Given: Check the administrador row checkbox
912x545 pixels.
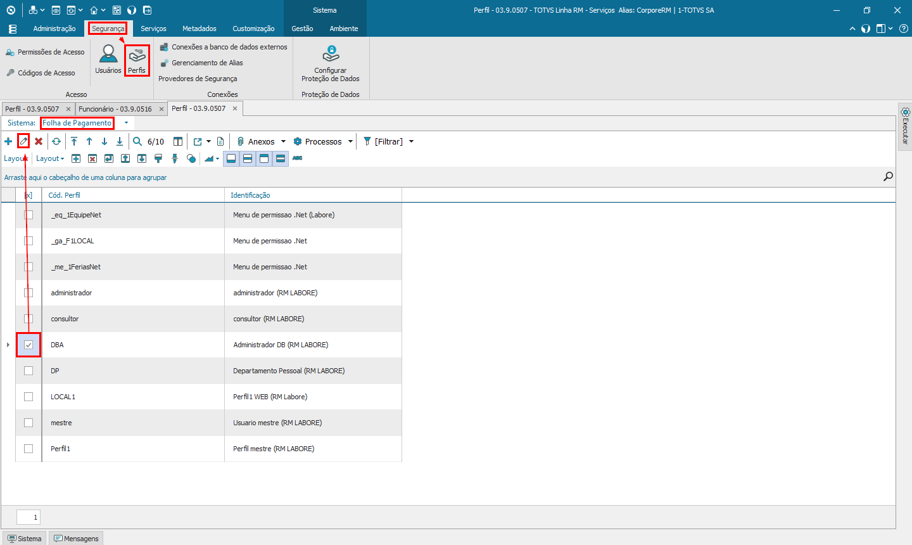Looking at the screenshot, I should pos(28,293).
